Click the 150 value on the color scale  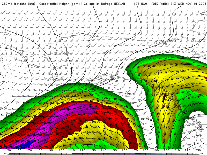coord(114,150)
